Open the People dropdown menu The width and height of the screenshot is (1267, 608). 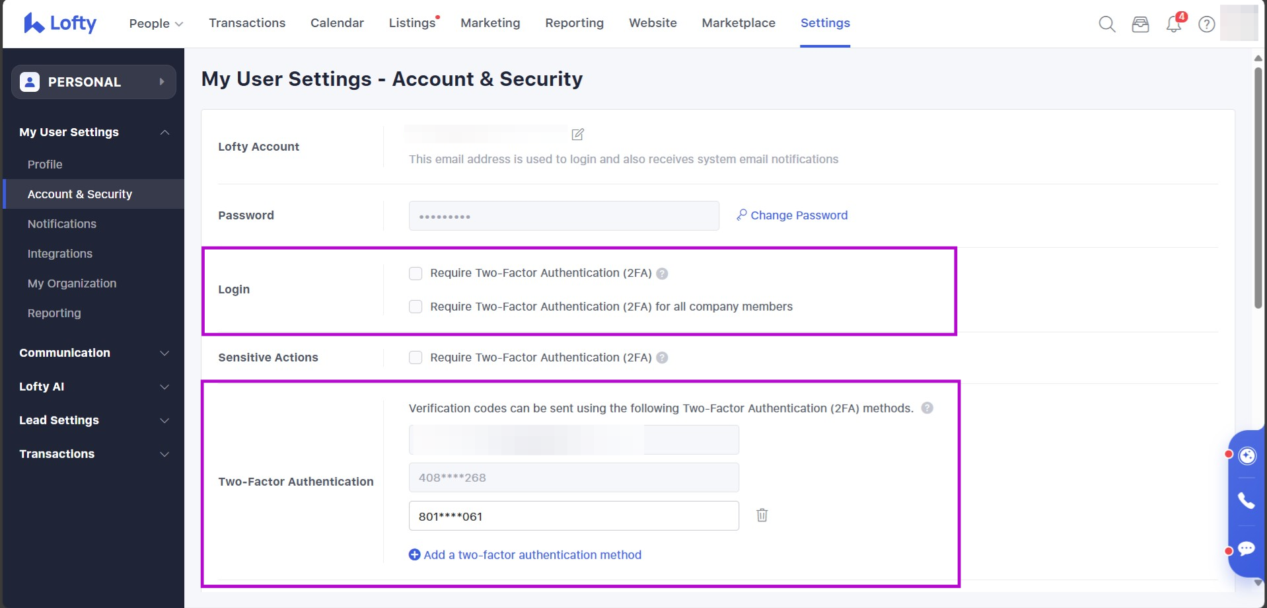[x=156, y=24]
